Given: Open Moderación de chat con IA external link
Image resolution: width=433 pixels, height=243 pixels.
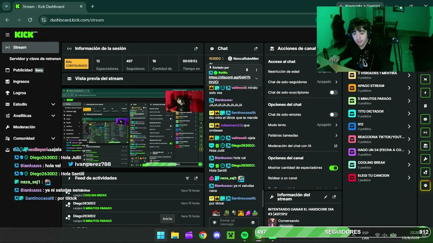Looking at the screenshot, I should coord(336,146).
